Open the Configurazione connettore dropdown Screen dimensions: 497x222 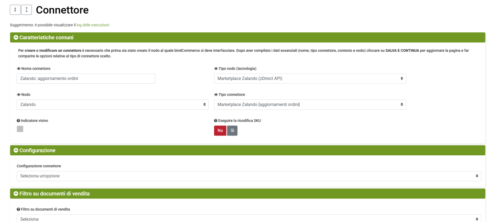249,176
